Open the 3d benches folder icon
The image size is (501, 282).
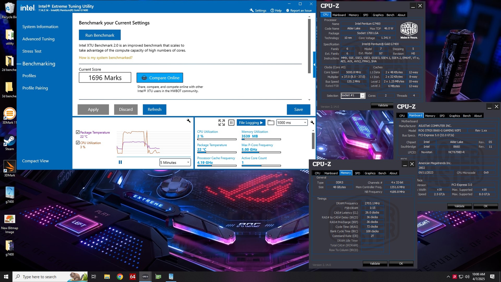click(x=9, y=90)
